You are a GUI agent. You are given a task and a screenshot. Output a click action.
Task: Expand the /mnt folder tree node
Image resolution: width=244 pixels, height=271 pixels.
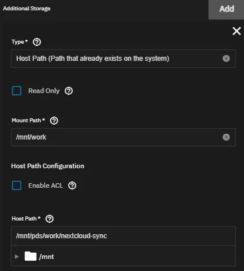(17, 257)
